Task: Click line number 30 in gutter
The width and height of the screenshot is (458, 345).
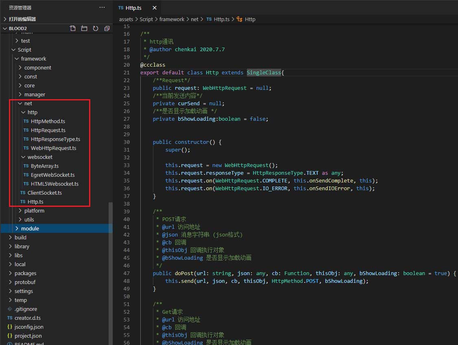Action: (x=126, y=142)
